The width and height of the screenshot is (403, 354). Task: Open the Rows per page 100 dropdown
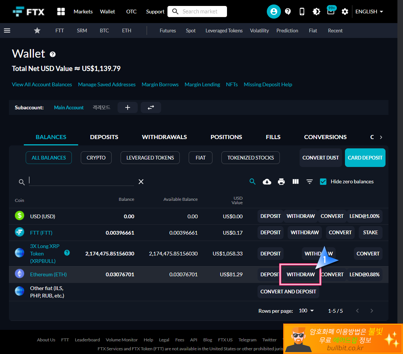[x=306, y=310]
